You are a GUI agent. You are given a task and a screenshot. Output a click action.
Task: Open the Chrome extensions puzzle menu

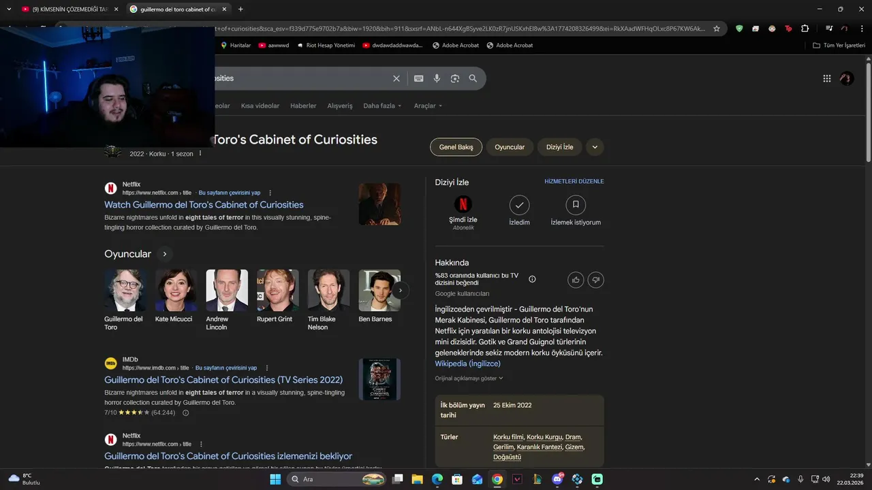pos(805,29)
